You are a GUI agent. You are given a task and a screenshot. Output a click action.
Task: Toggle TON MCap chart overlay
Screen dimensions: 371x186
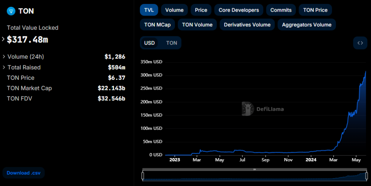click(x=157, y=25)
